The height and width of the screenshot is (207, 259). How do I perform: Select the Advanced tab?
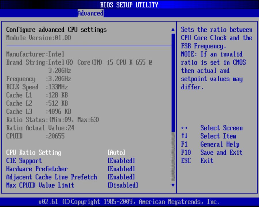coord(91,13)
